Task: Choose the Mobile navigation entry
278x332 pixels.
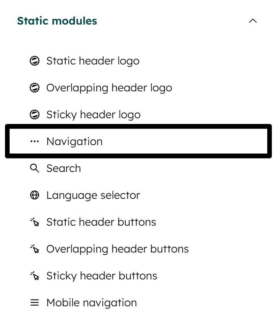Action: coord(92,302)
